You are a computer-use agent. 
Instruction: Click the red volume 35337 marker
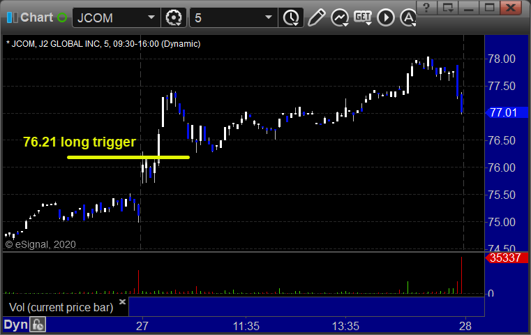[507, 258]
